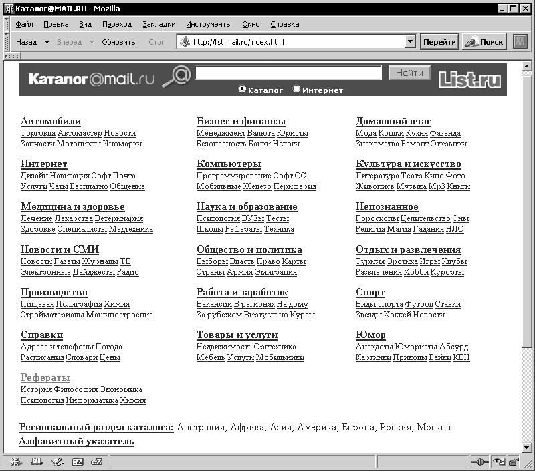Screen dimensions: 535x471
Task: Open the Вперед history dropdown arrow
Action: coord(92,42)
